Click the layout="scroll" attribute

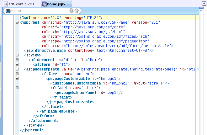[x=148, y=83]
